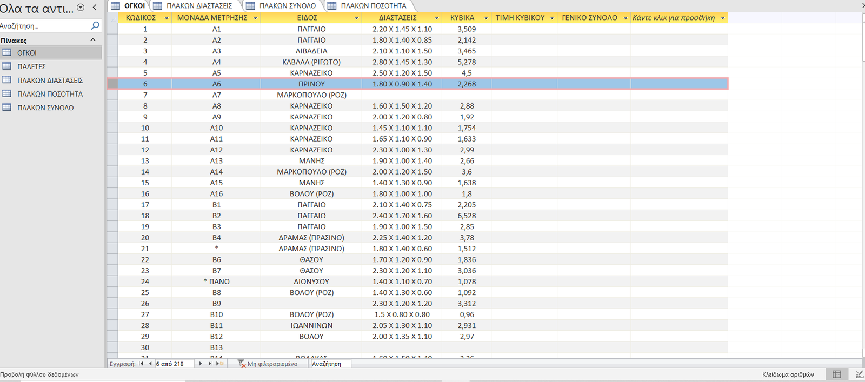Open ΠΛΑΚΩΝ ΠΟΣΟΤΗΤΑ table in navigation pane
This screenshot has height=382, width=865.
click(51, 94)
